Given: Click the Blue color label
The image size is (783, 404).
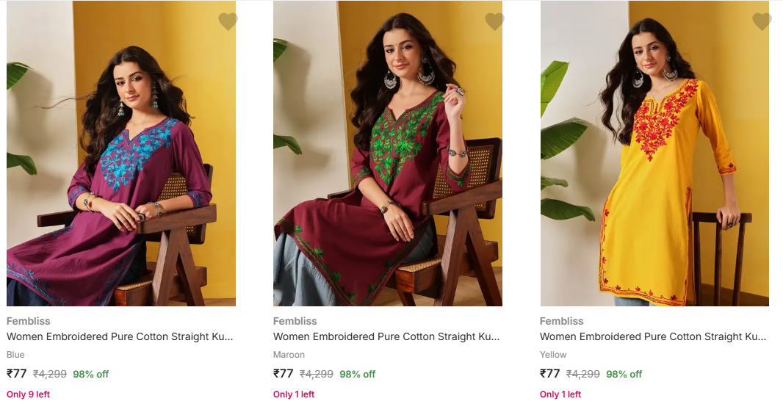Looking at the screenshot, I should click(15, 355).
